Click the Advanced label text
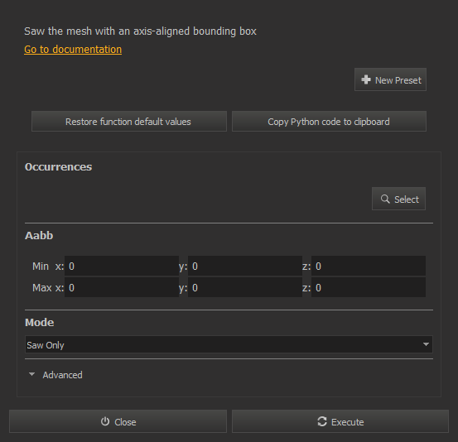 point(62,375)
